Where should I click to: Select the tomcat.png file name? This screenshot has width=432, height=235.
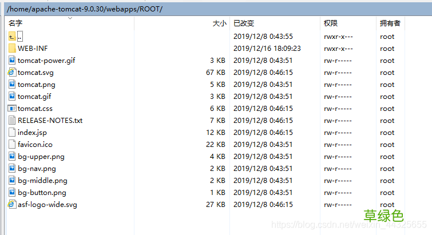tap(37, 85)
